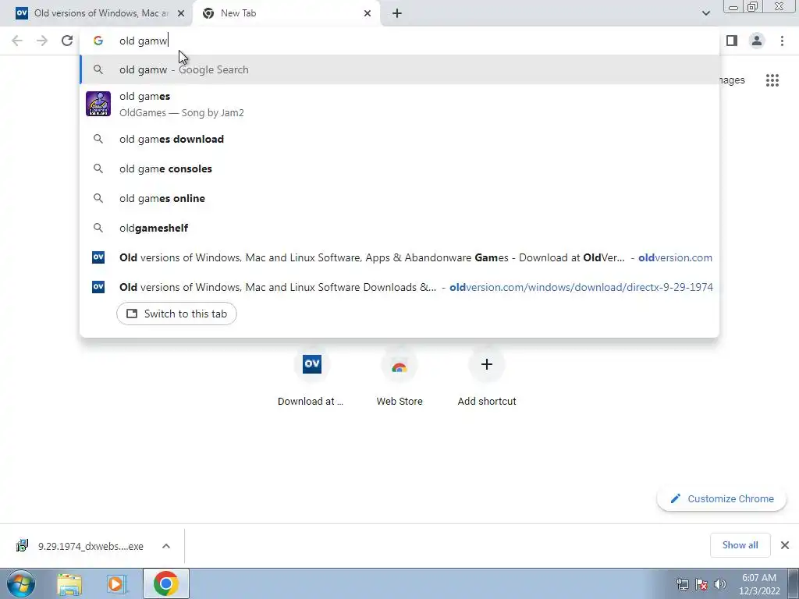This screenshot has height=599, width=799.
Task: Close the Old versions of Windows tab
Action: [x=180, y=13]
